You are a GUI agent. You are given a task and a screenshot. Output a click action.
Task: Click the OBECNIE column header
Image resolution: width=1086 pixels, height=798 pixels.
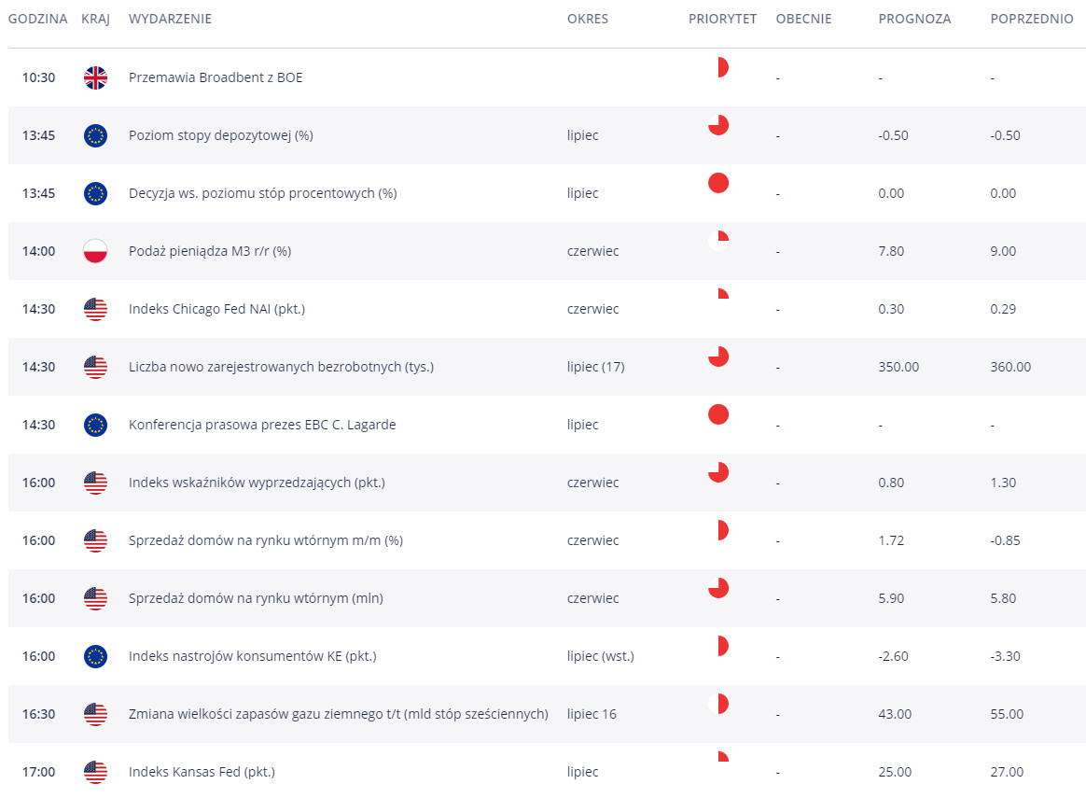coord(804,20)
